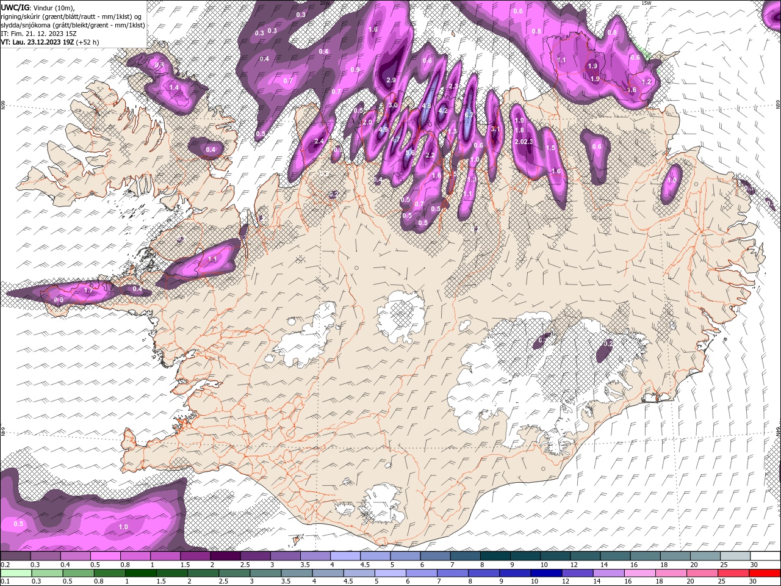The image size is (781, 586).
Task: Pick the deep purple 2 swatch on snow scale
Action: 225,556
